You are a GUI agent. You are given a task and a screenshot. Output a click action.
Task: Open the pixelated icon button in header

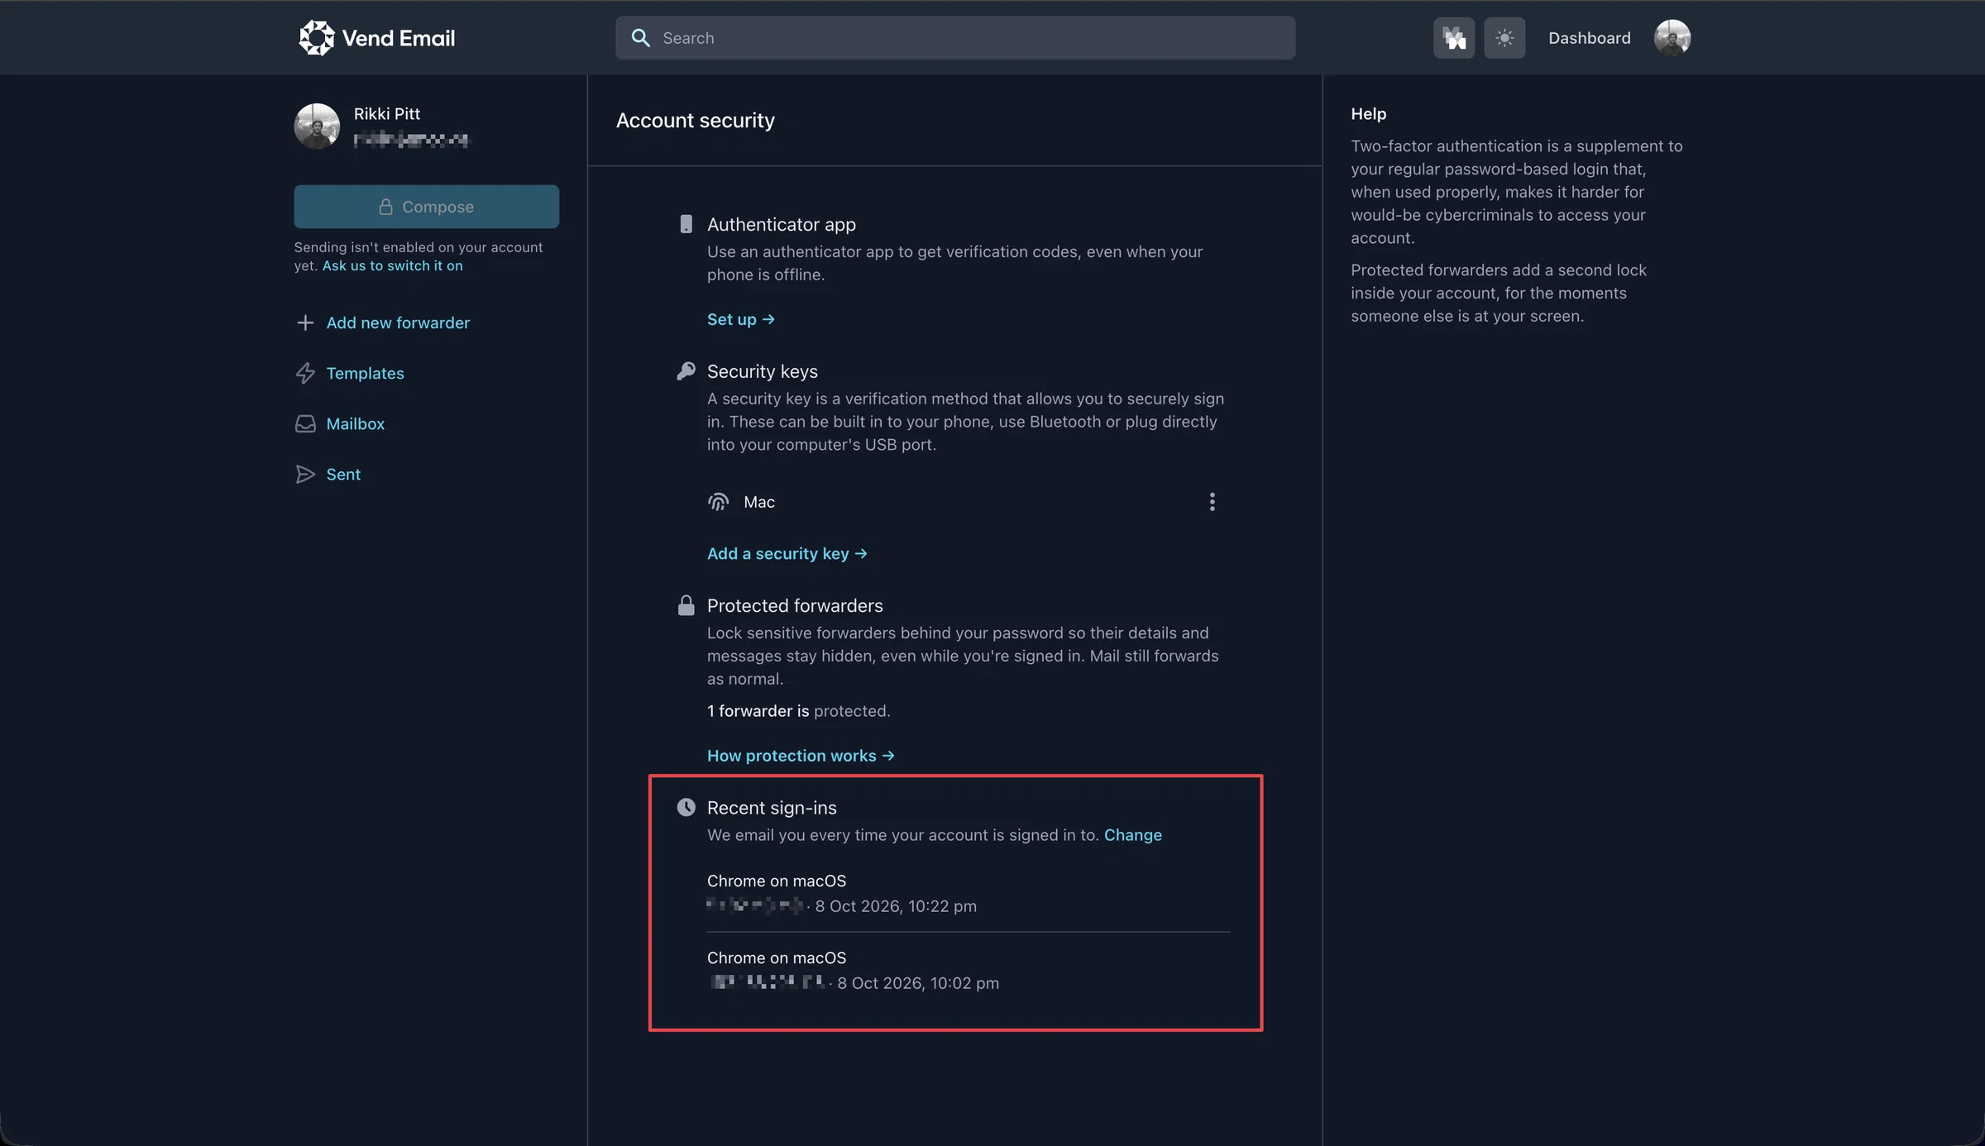(1453, 38)
